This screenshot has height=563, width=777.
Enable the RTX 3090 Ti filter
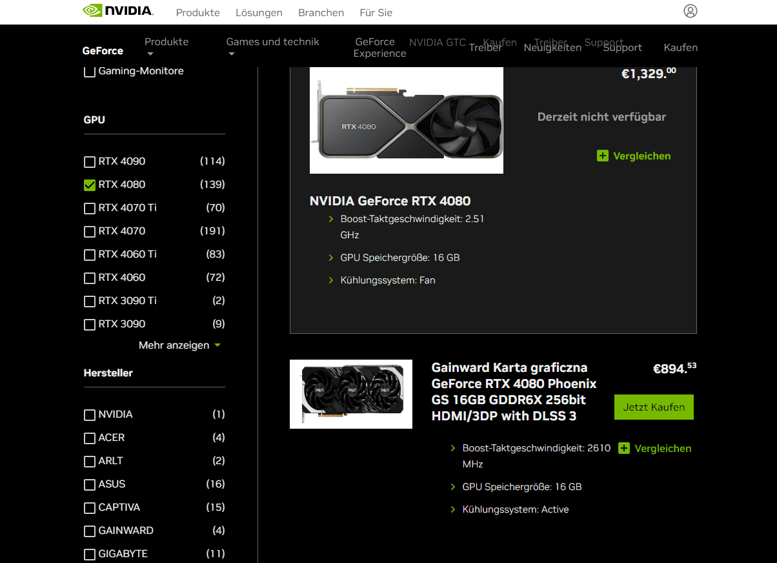point(90,301)
